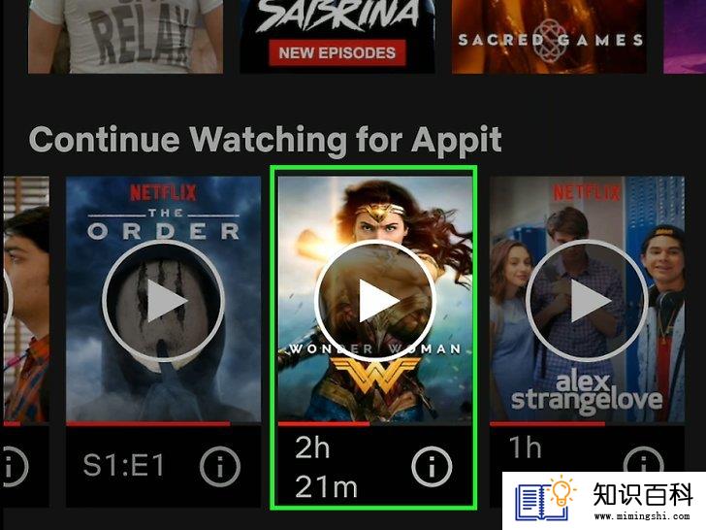Open the Sabrina New Episodes thumbnail

coord(337,36)
